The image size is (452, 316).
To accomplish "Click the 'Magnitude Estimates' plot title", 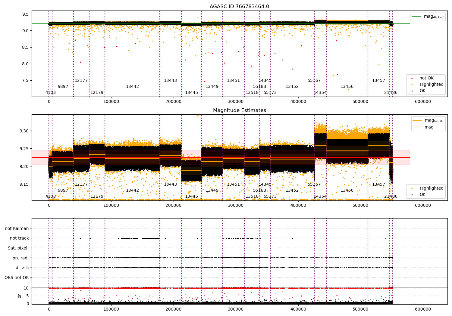I will (239, 110).
